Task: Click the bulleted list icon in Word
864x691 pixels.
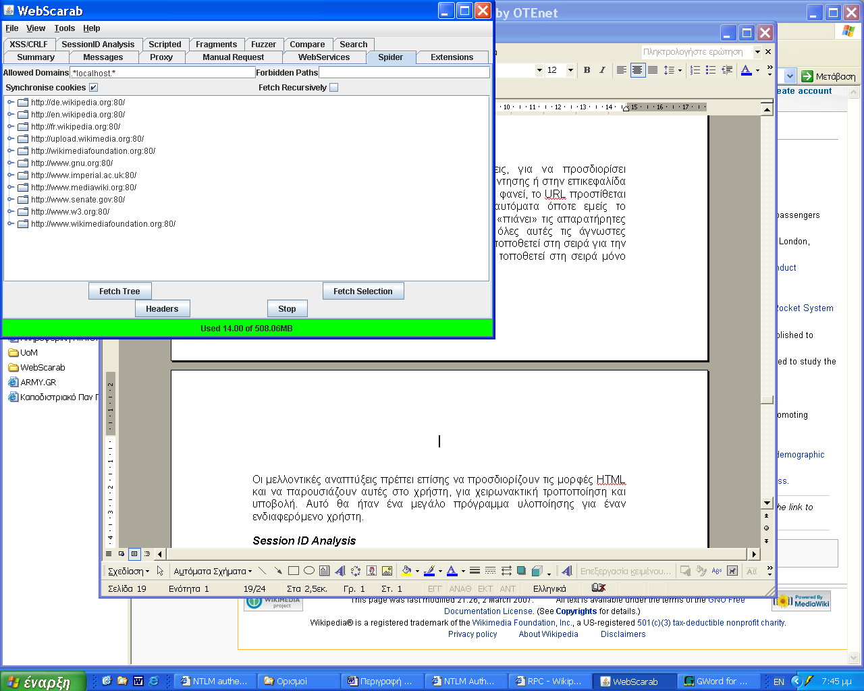Action: pos(711,70)
